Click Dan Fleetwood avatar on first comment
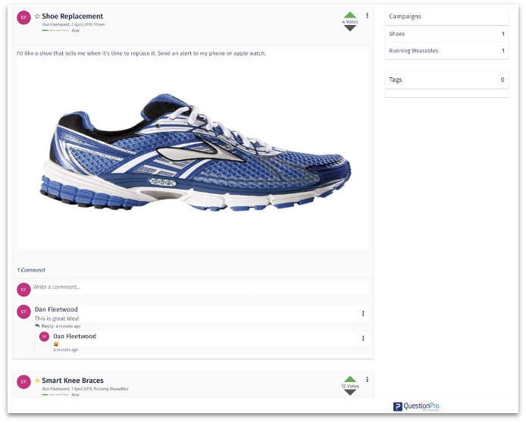Image resolution: width=526 pixels, height=423 pixels. [x=23, y=312]
